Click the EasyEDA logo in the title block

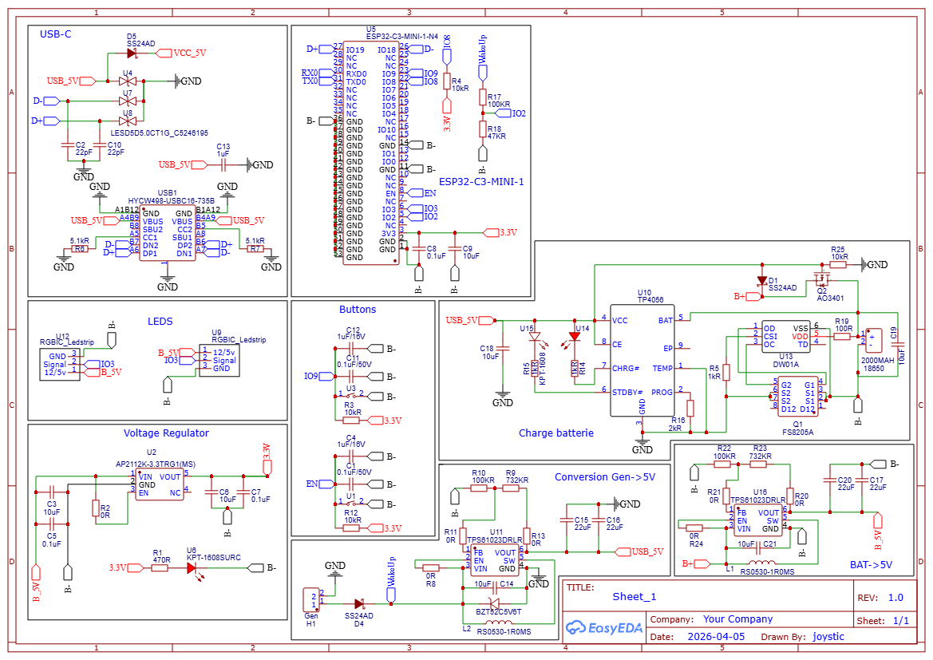pyautogui.click(x=603, y=628)
